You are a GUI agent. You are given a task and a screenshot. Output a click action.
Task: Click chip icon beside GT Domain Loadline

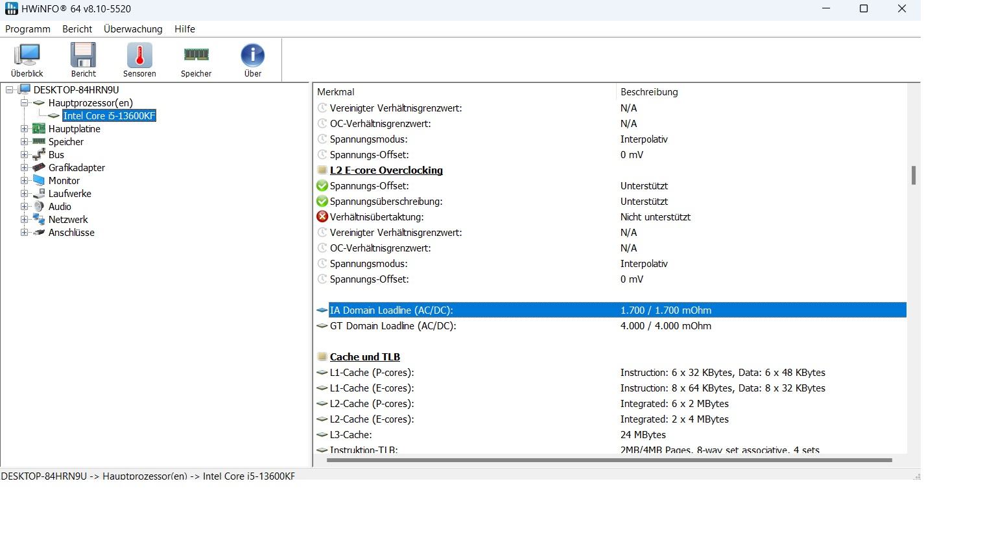point(322,325)
